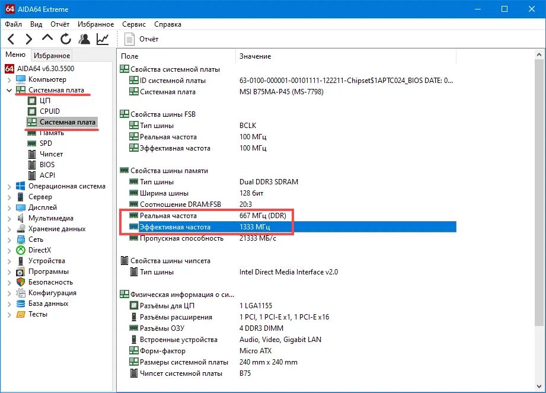This screenshot has width=546, height=393.
Task: Select the BIOS chip icon in tree
Action: click(32, 165)
